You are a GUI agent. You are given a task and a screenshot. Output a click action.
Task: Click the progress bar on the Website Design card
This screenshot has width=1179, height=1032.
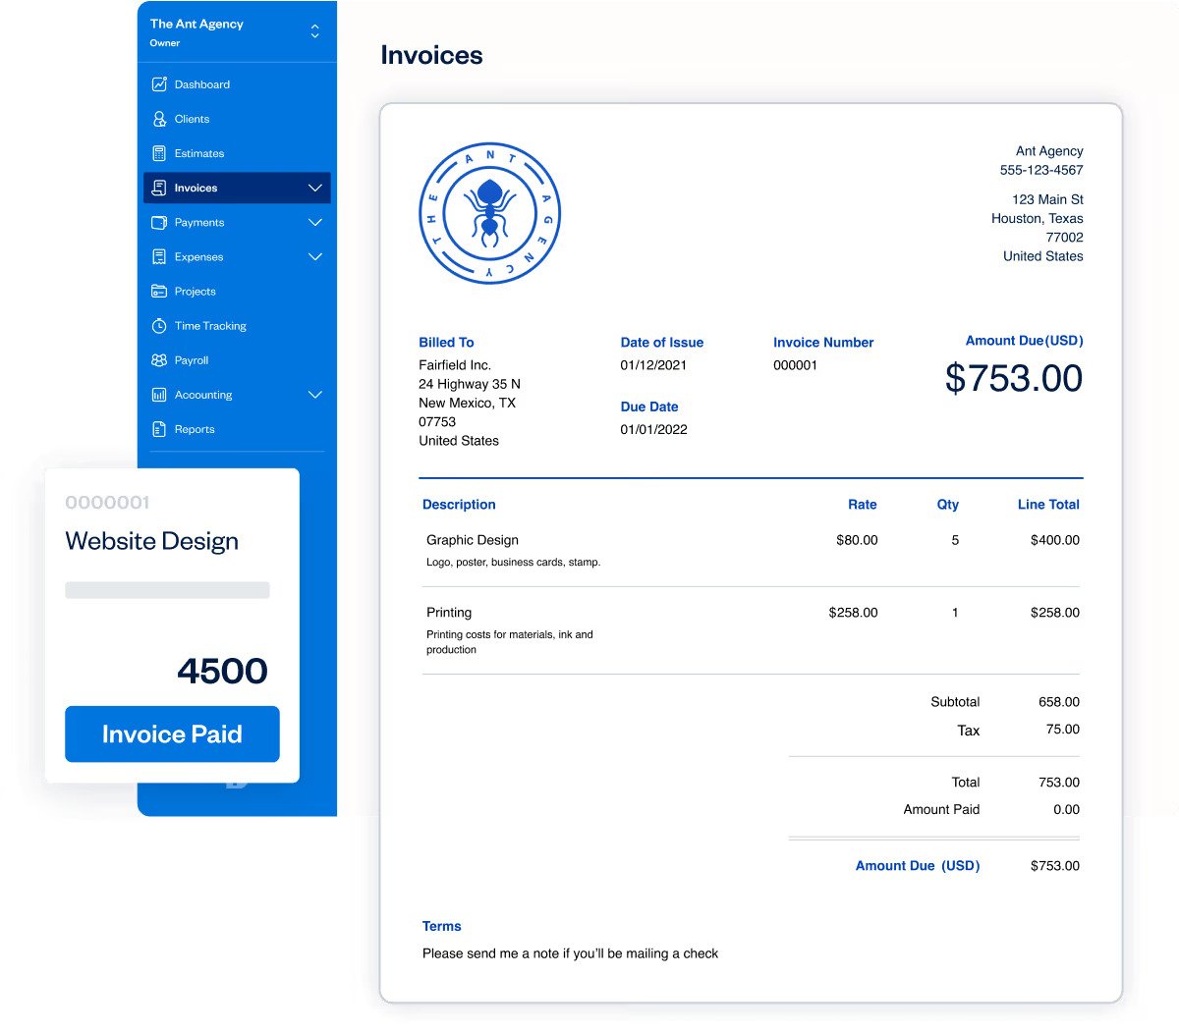pos(166,589)
